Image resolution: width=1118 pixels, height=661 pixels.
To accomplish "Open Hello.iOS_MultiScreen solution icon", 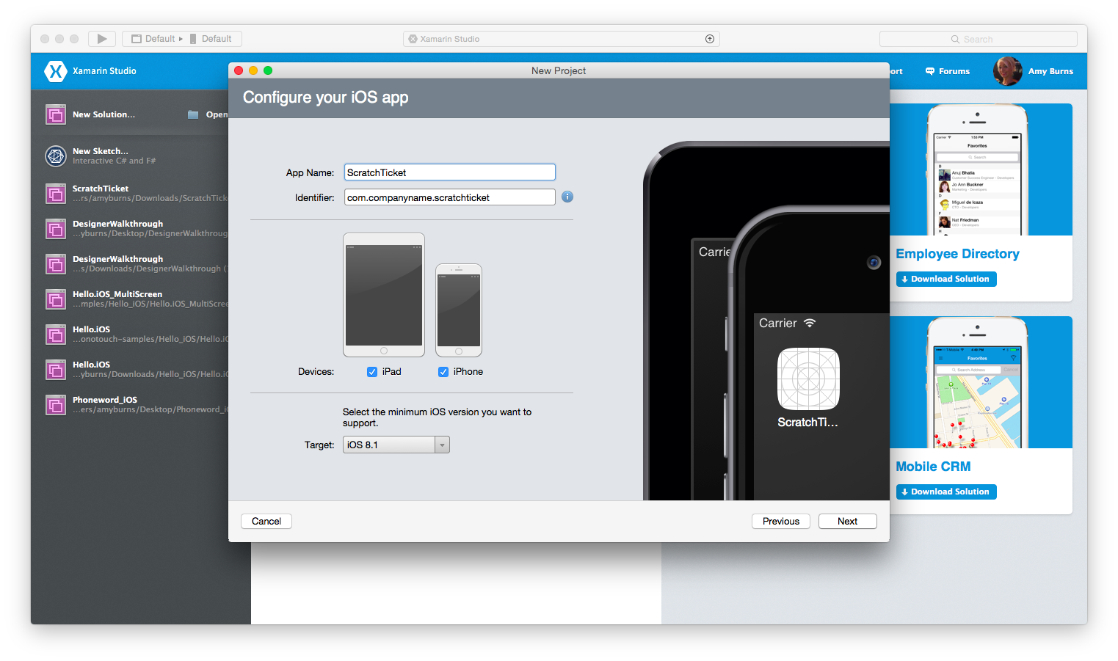I will [56, 299].
